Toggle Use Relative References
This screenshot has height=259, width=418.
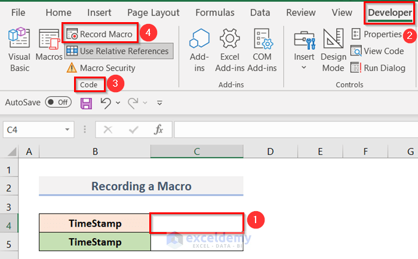118,51
